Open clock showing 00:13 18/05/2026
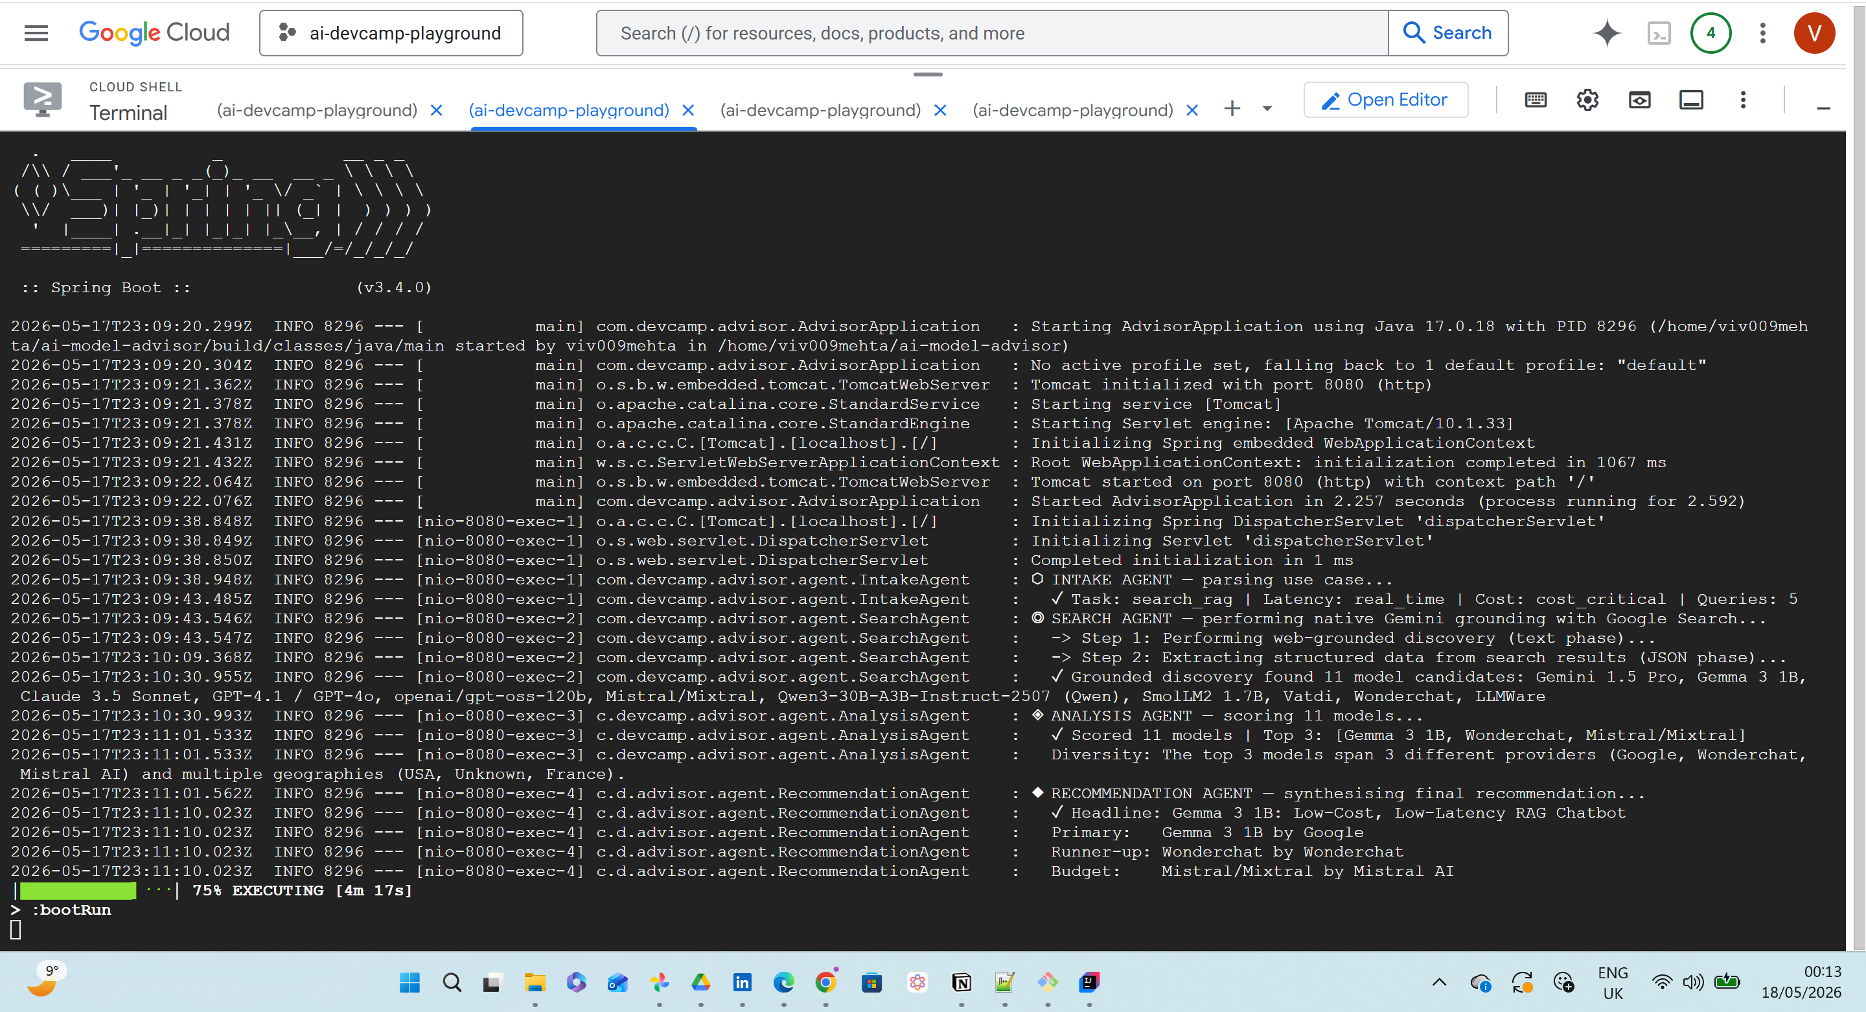Image resolution: width=1866 pixels, height=1012 pixels. (1801, 982)
